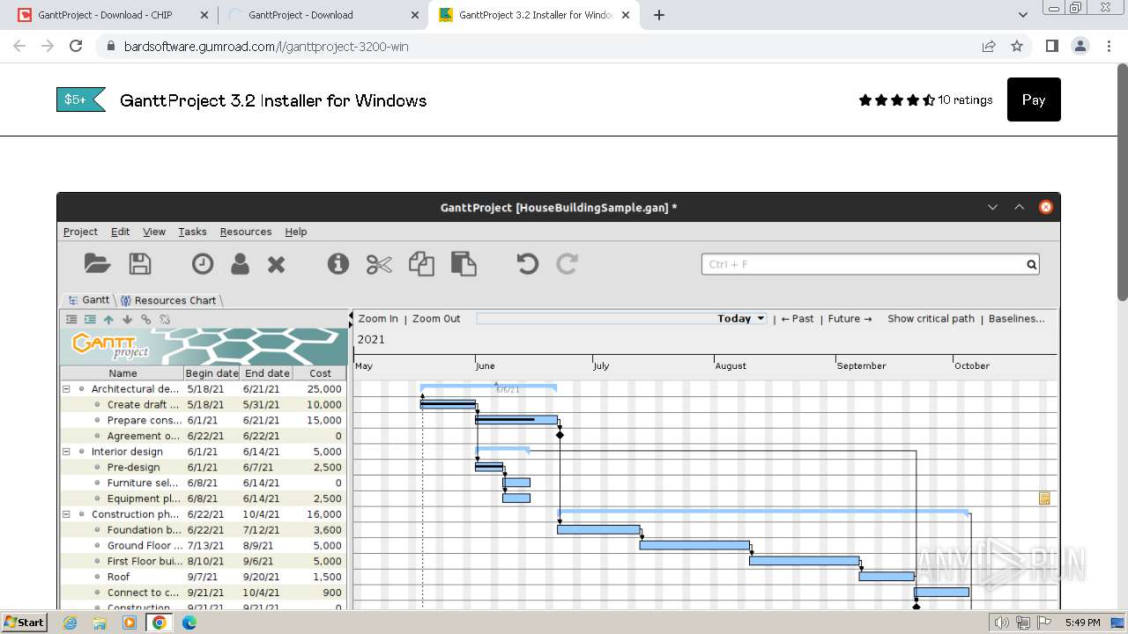Click the greyed Redo arrow icon
1128x634 pixels.
pyautogui.click(x=568, y=263)
